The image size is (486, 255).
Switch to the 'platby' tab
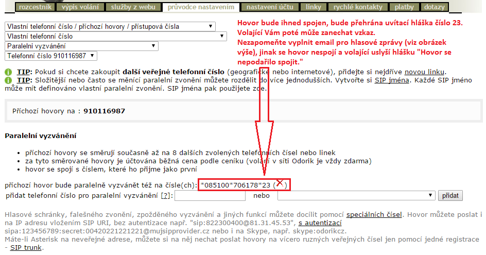(x=403, y=7)
